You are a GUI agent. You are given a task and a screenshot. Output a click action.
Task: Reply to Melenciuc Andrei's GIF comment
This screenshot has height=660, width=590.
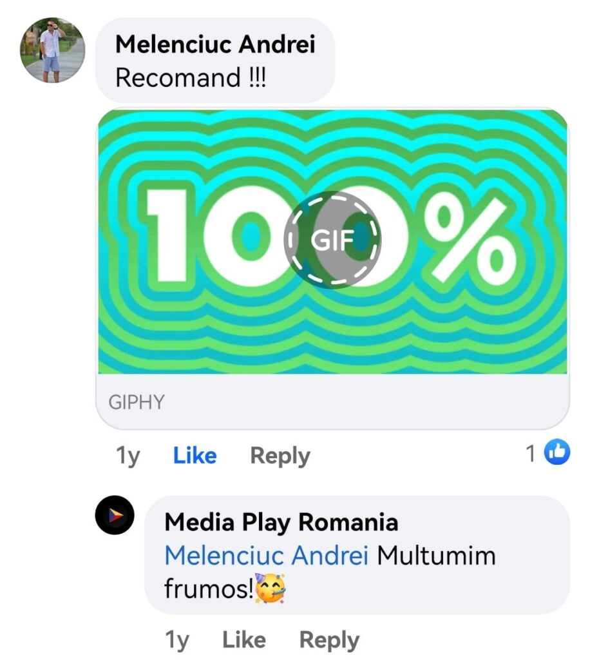280,456
